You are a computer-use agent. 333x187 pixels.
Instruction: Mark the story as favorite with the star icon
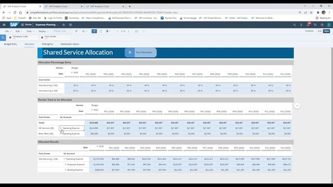pos(63,25)
